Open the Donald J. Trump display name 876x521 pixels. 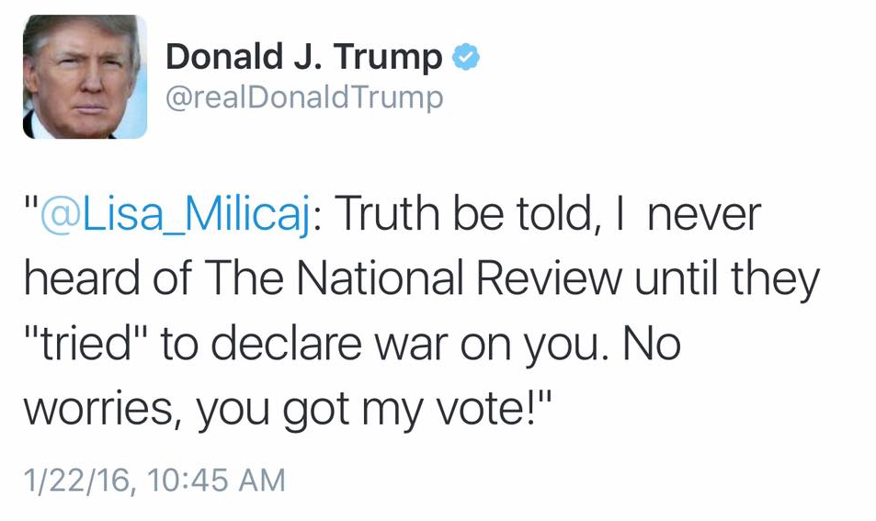tap(303, 59)
